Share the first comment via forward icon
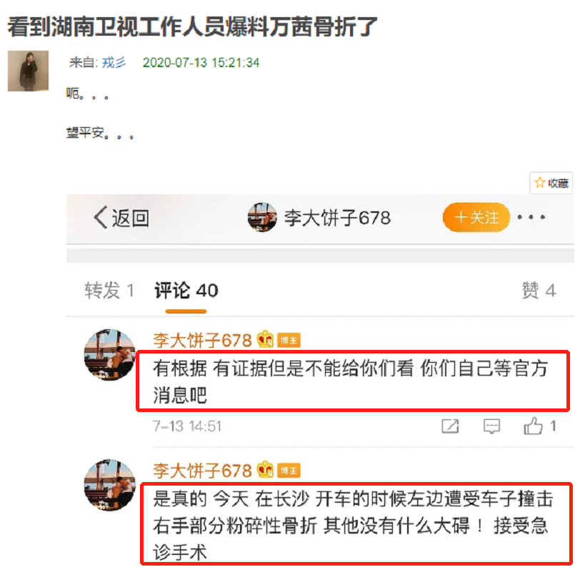 click(450, 426)
